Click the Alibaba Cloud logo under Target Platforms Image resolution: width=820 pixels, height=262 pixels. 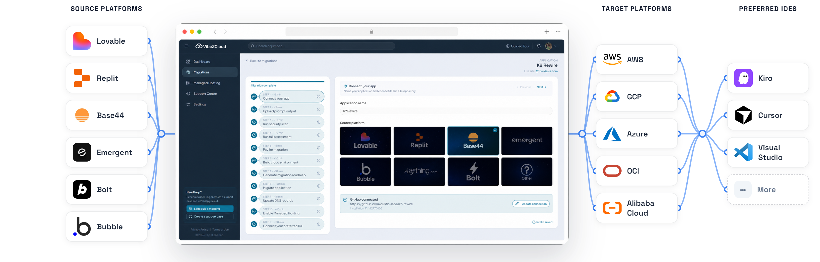(x=612, y=208)
